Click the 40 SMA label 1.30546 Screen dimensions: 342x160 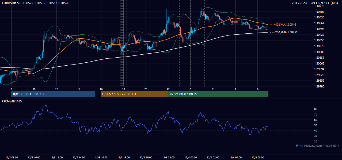pyautogui.click(x=283, y=25)
